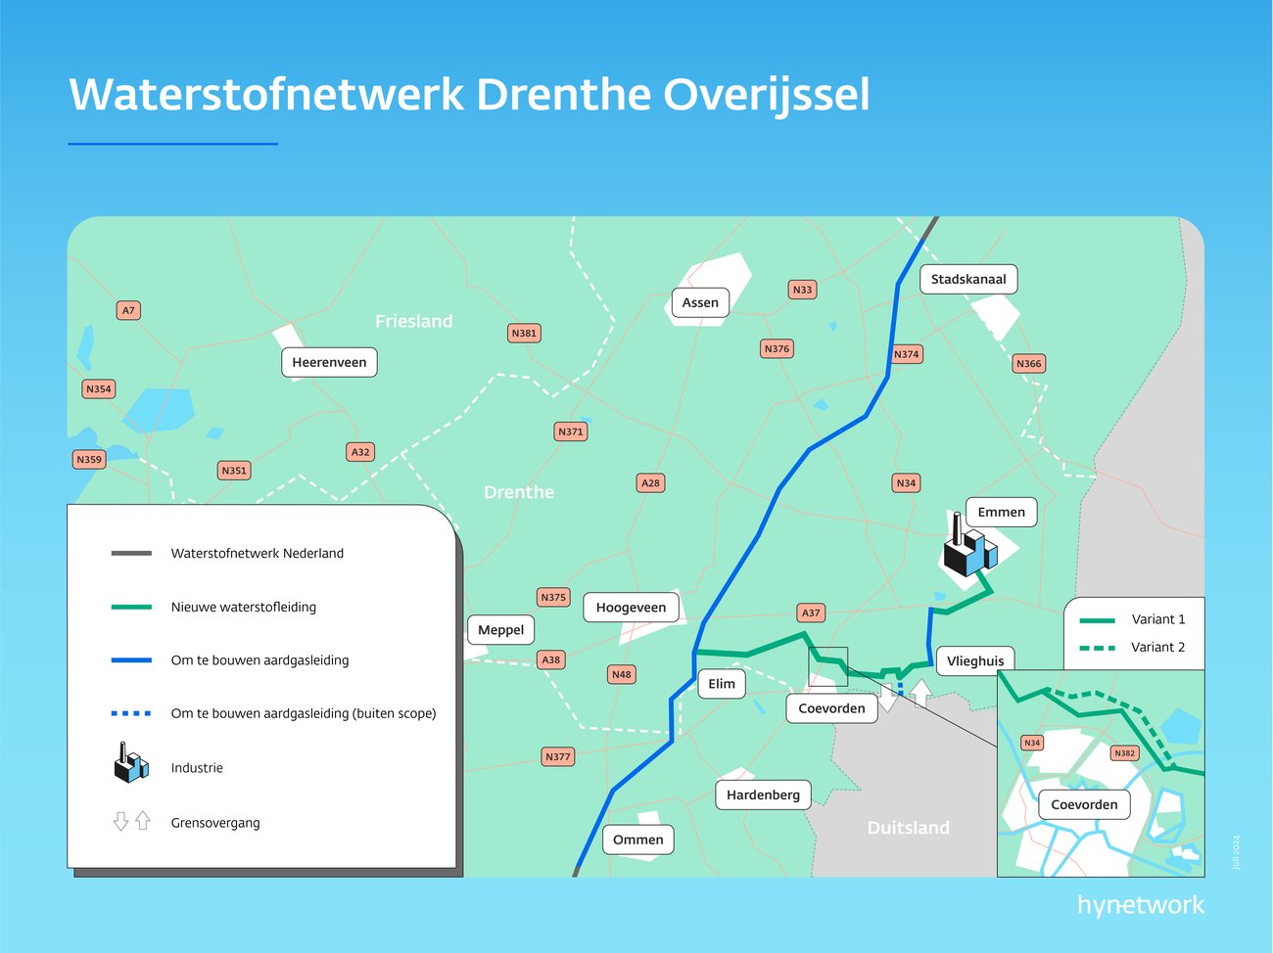
Task: Click the factory icon next to Emmen
Action: [968, 550]
